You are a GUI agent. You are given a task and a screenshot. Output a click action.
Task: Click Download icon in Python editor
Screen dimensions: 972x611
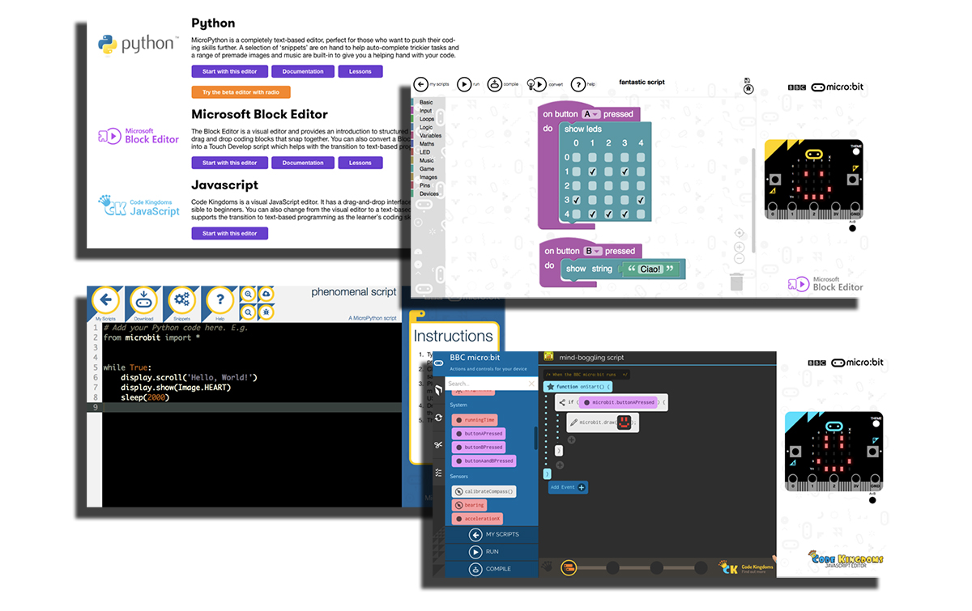point(143,300)
